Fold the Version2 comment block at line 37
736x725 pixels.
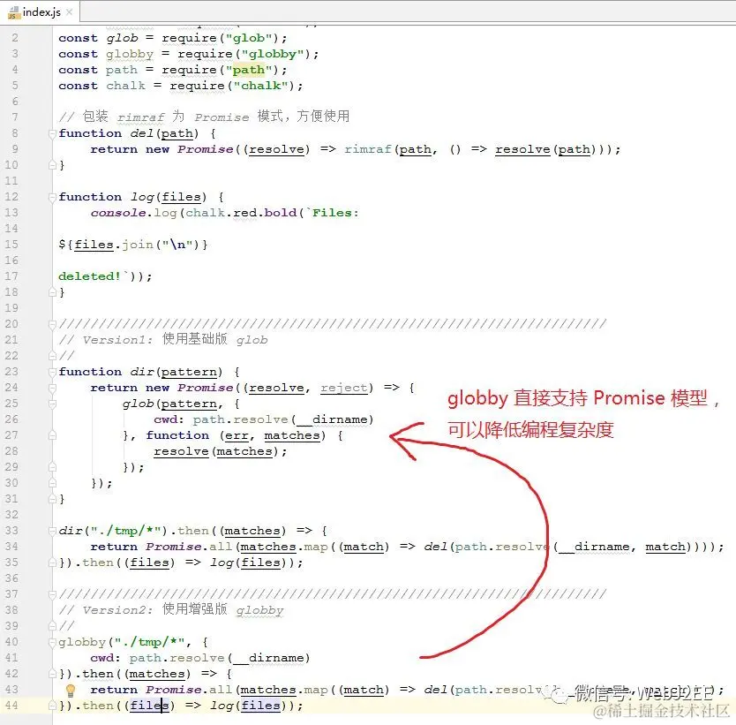tap(52, 594)
